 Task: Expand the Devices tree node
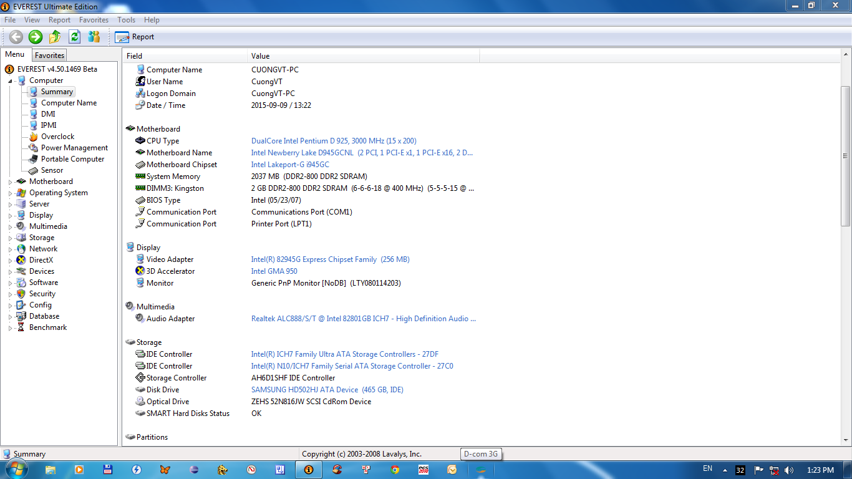click(x=11, y=272)
